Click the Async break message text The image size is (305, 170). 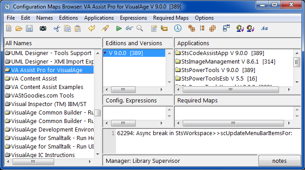(204, 133)
